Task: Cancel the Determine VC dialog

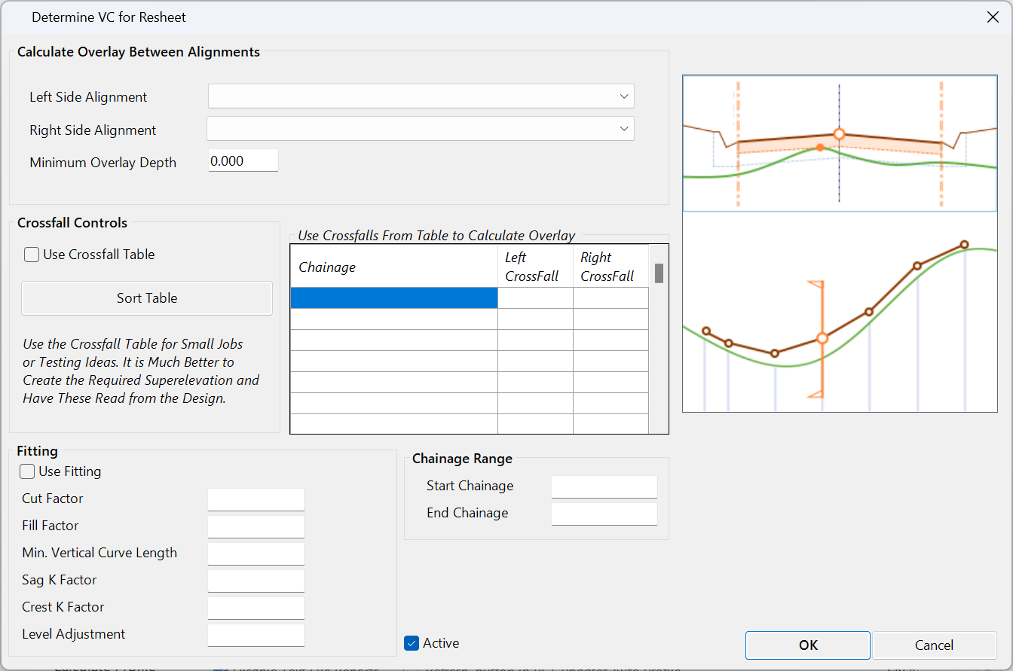Action: click(934, 645)
